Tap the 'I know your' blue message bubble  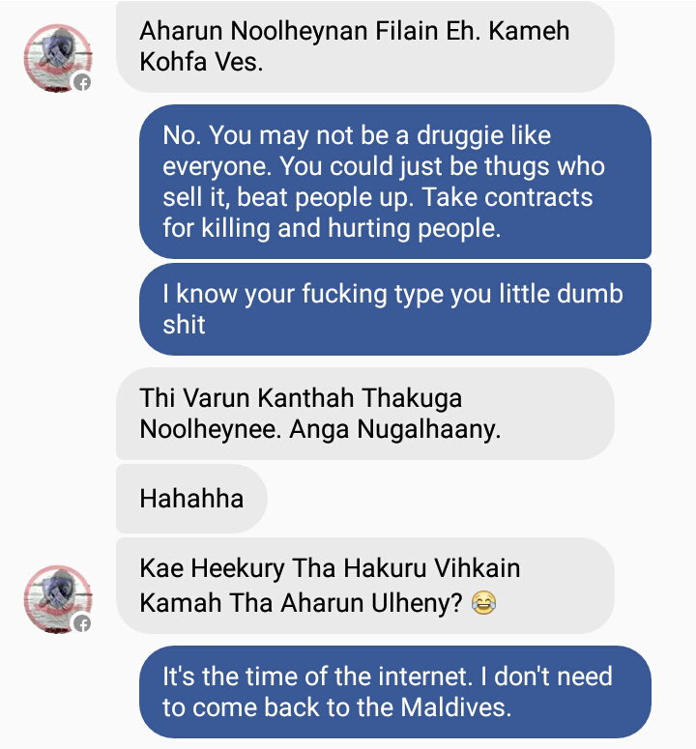point(395,309)
